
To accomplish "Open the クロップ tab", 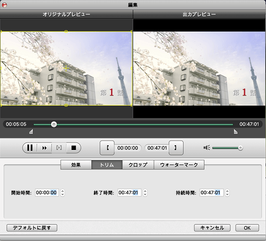I will (x=138, y=165).
